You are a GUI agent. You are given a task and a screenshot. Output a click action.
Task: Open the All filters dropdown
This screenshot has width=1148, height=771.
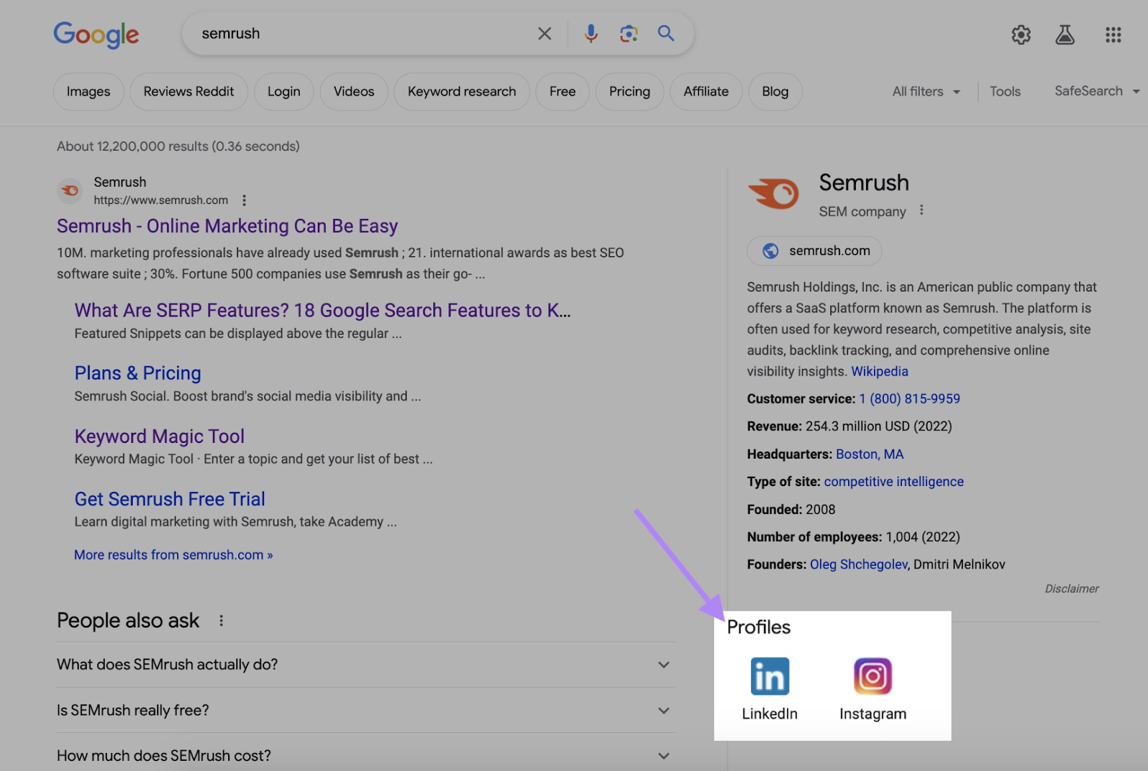pyautogui.click(x=926, y=91)
